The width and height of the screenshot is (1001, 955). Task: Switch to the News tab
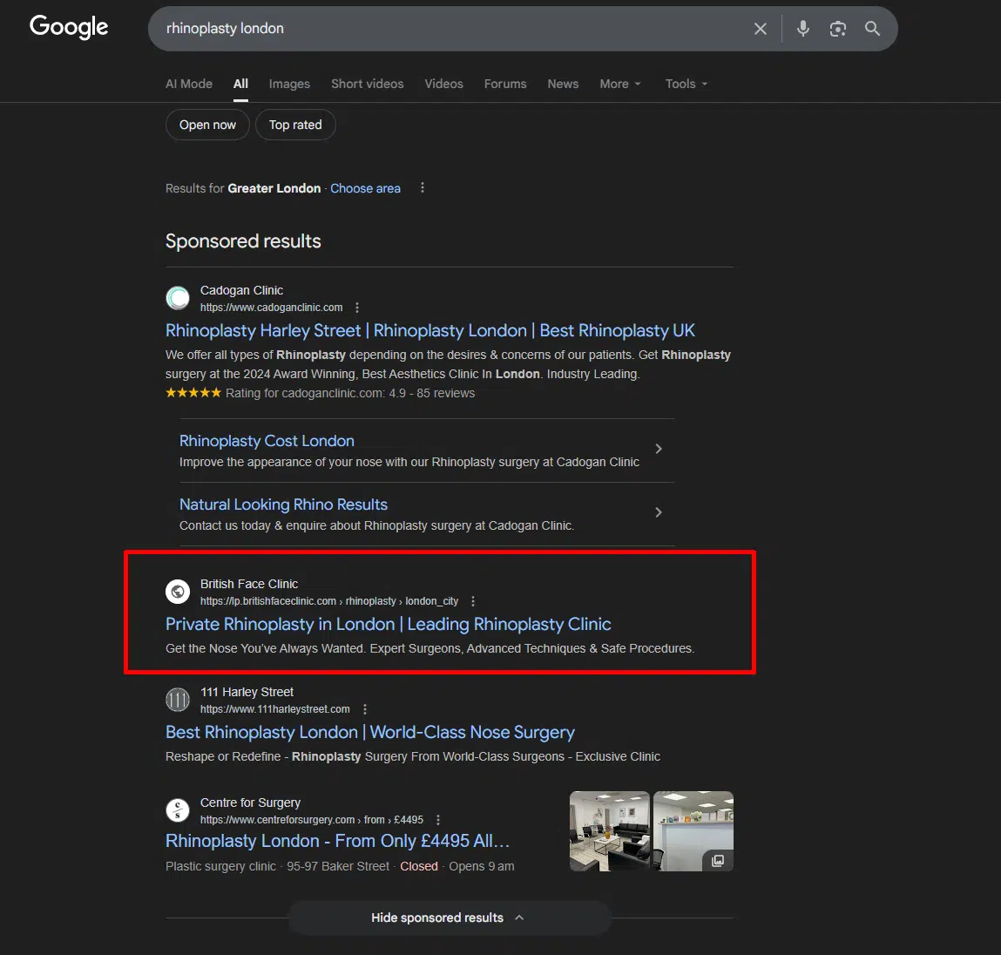click(x=563, y=84)
